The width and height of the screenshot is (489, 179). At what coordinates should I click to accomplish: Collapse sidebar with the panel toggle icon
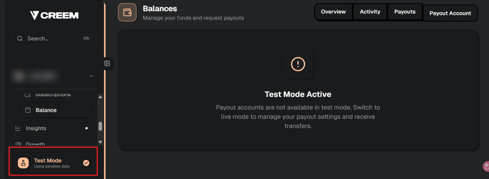click(x=107, y=64)
